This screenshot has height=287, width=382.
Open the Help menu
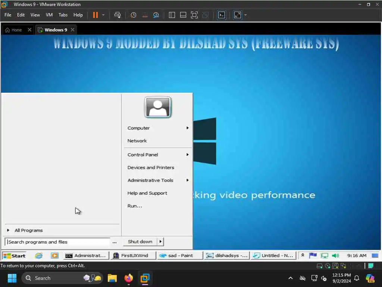tap(78, 15)
